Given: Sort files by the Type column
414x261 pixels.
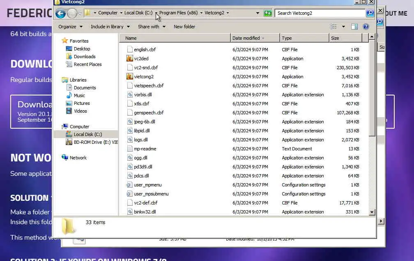Looking at the screenshot, I should pyautogui.click(x=304, y=38).
